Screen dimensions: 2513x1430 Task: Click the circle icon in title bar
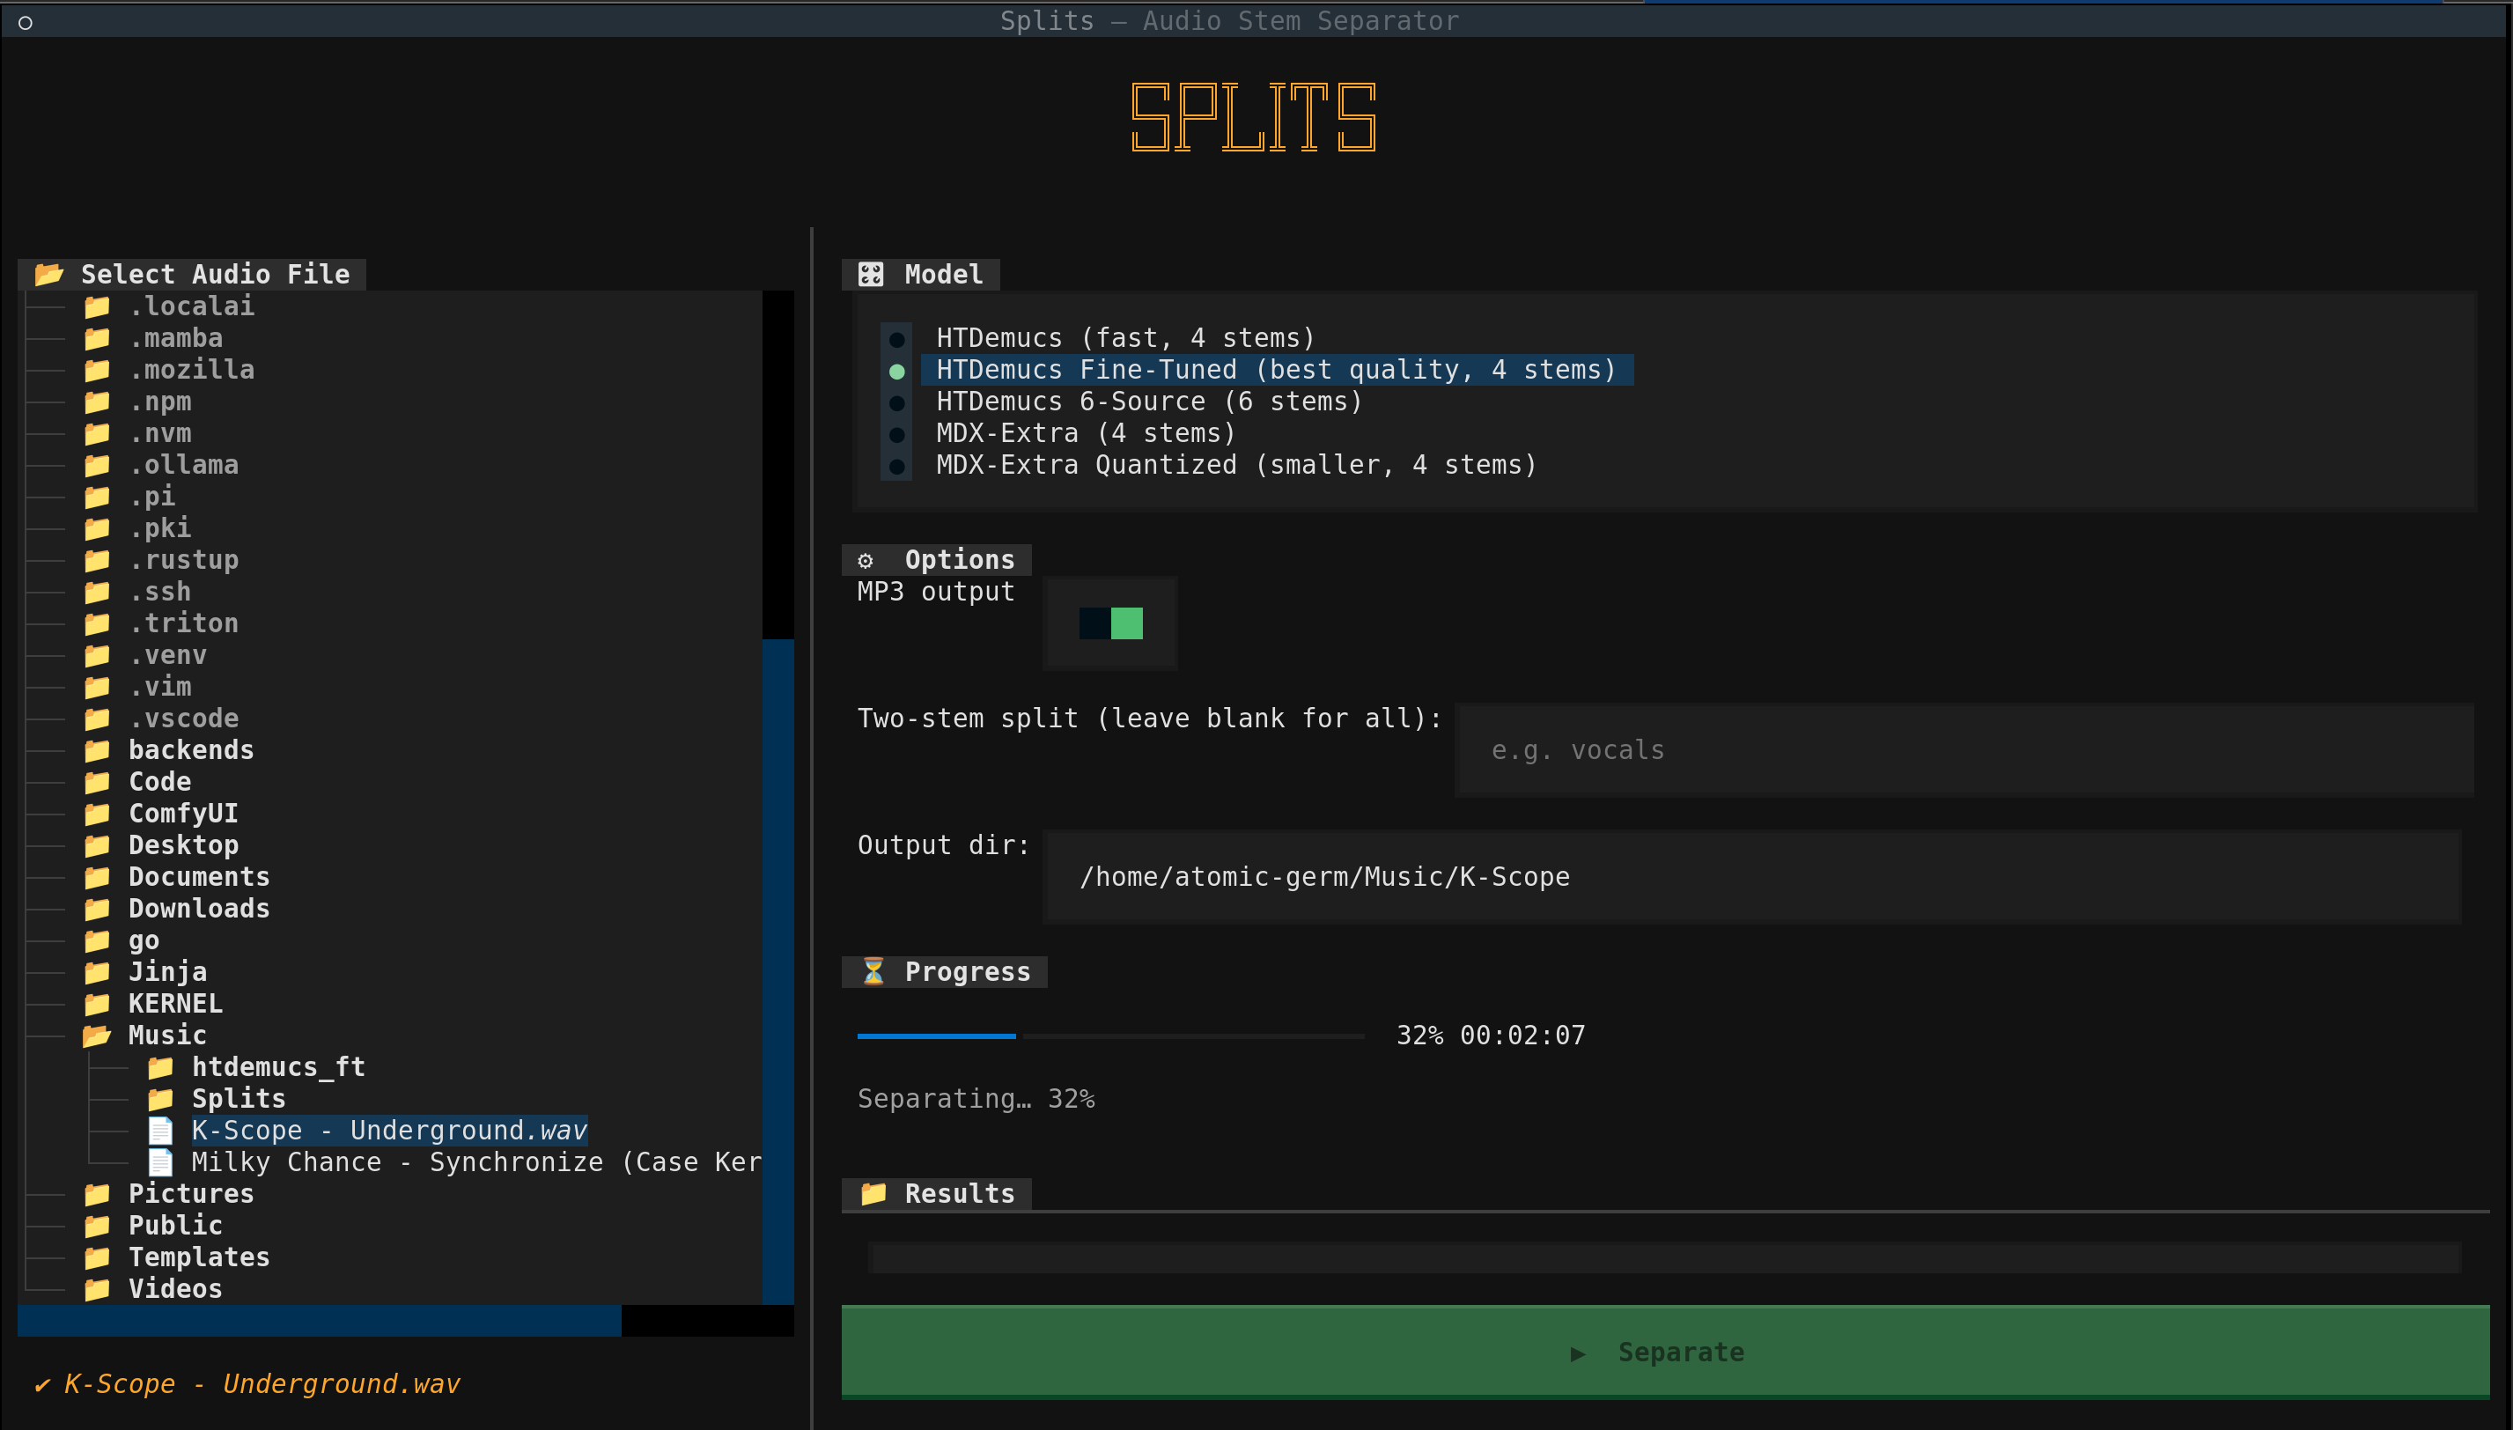coord(26,22)
